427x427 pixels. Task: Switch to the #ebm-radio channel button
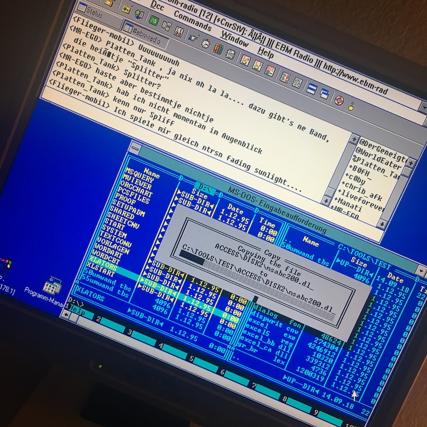[x=145, y=35]
